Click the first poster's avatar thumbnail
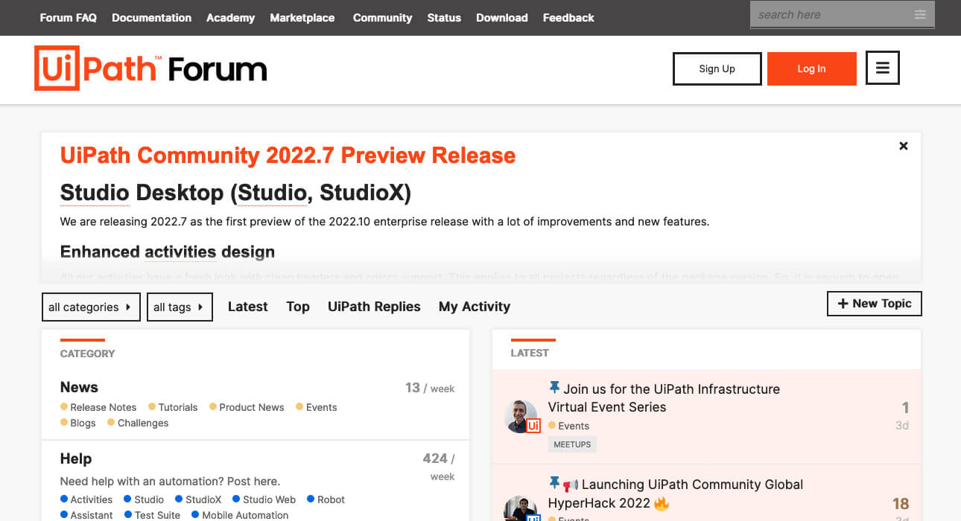The height and width of the screenshot is (521, 961). pos(521,415)
